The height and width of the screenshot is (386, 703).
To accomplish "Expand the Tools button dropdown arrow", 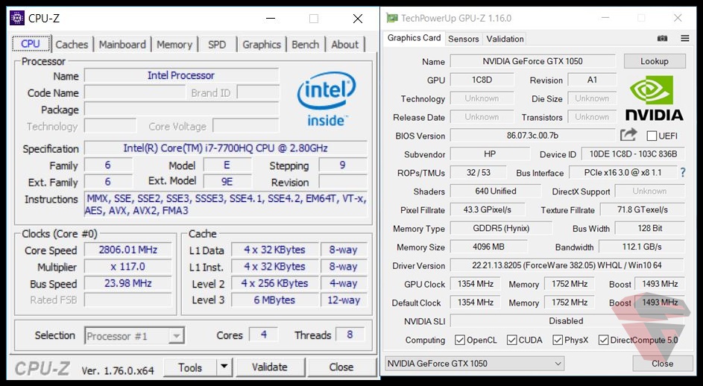I will click(x=224, y=367).
